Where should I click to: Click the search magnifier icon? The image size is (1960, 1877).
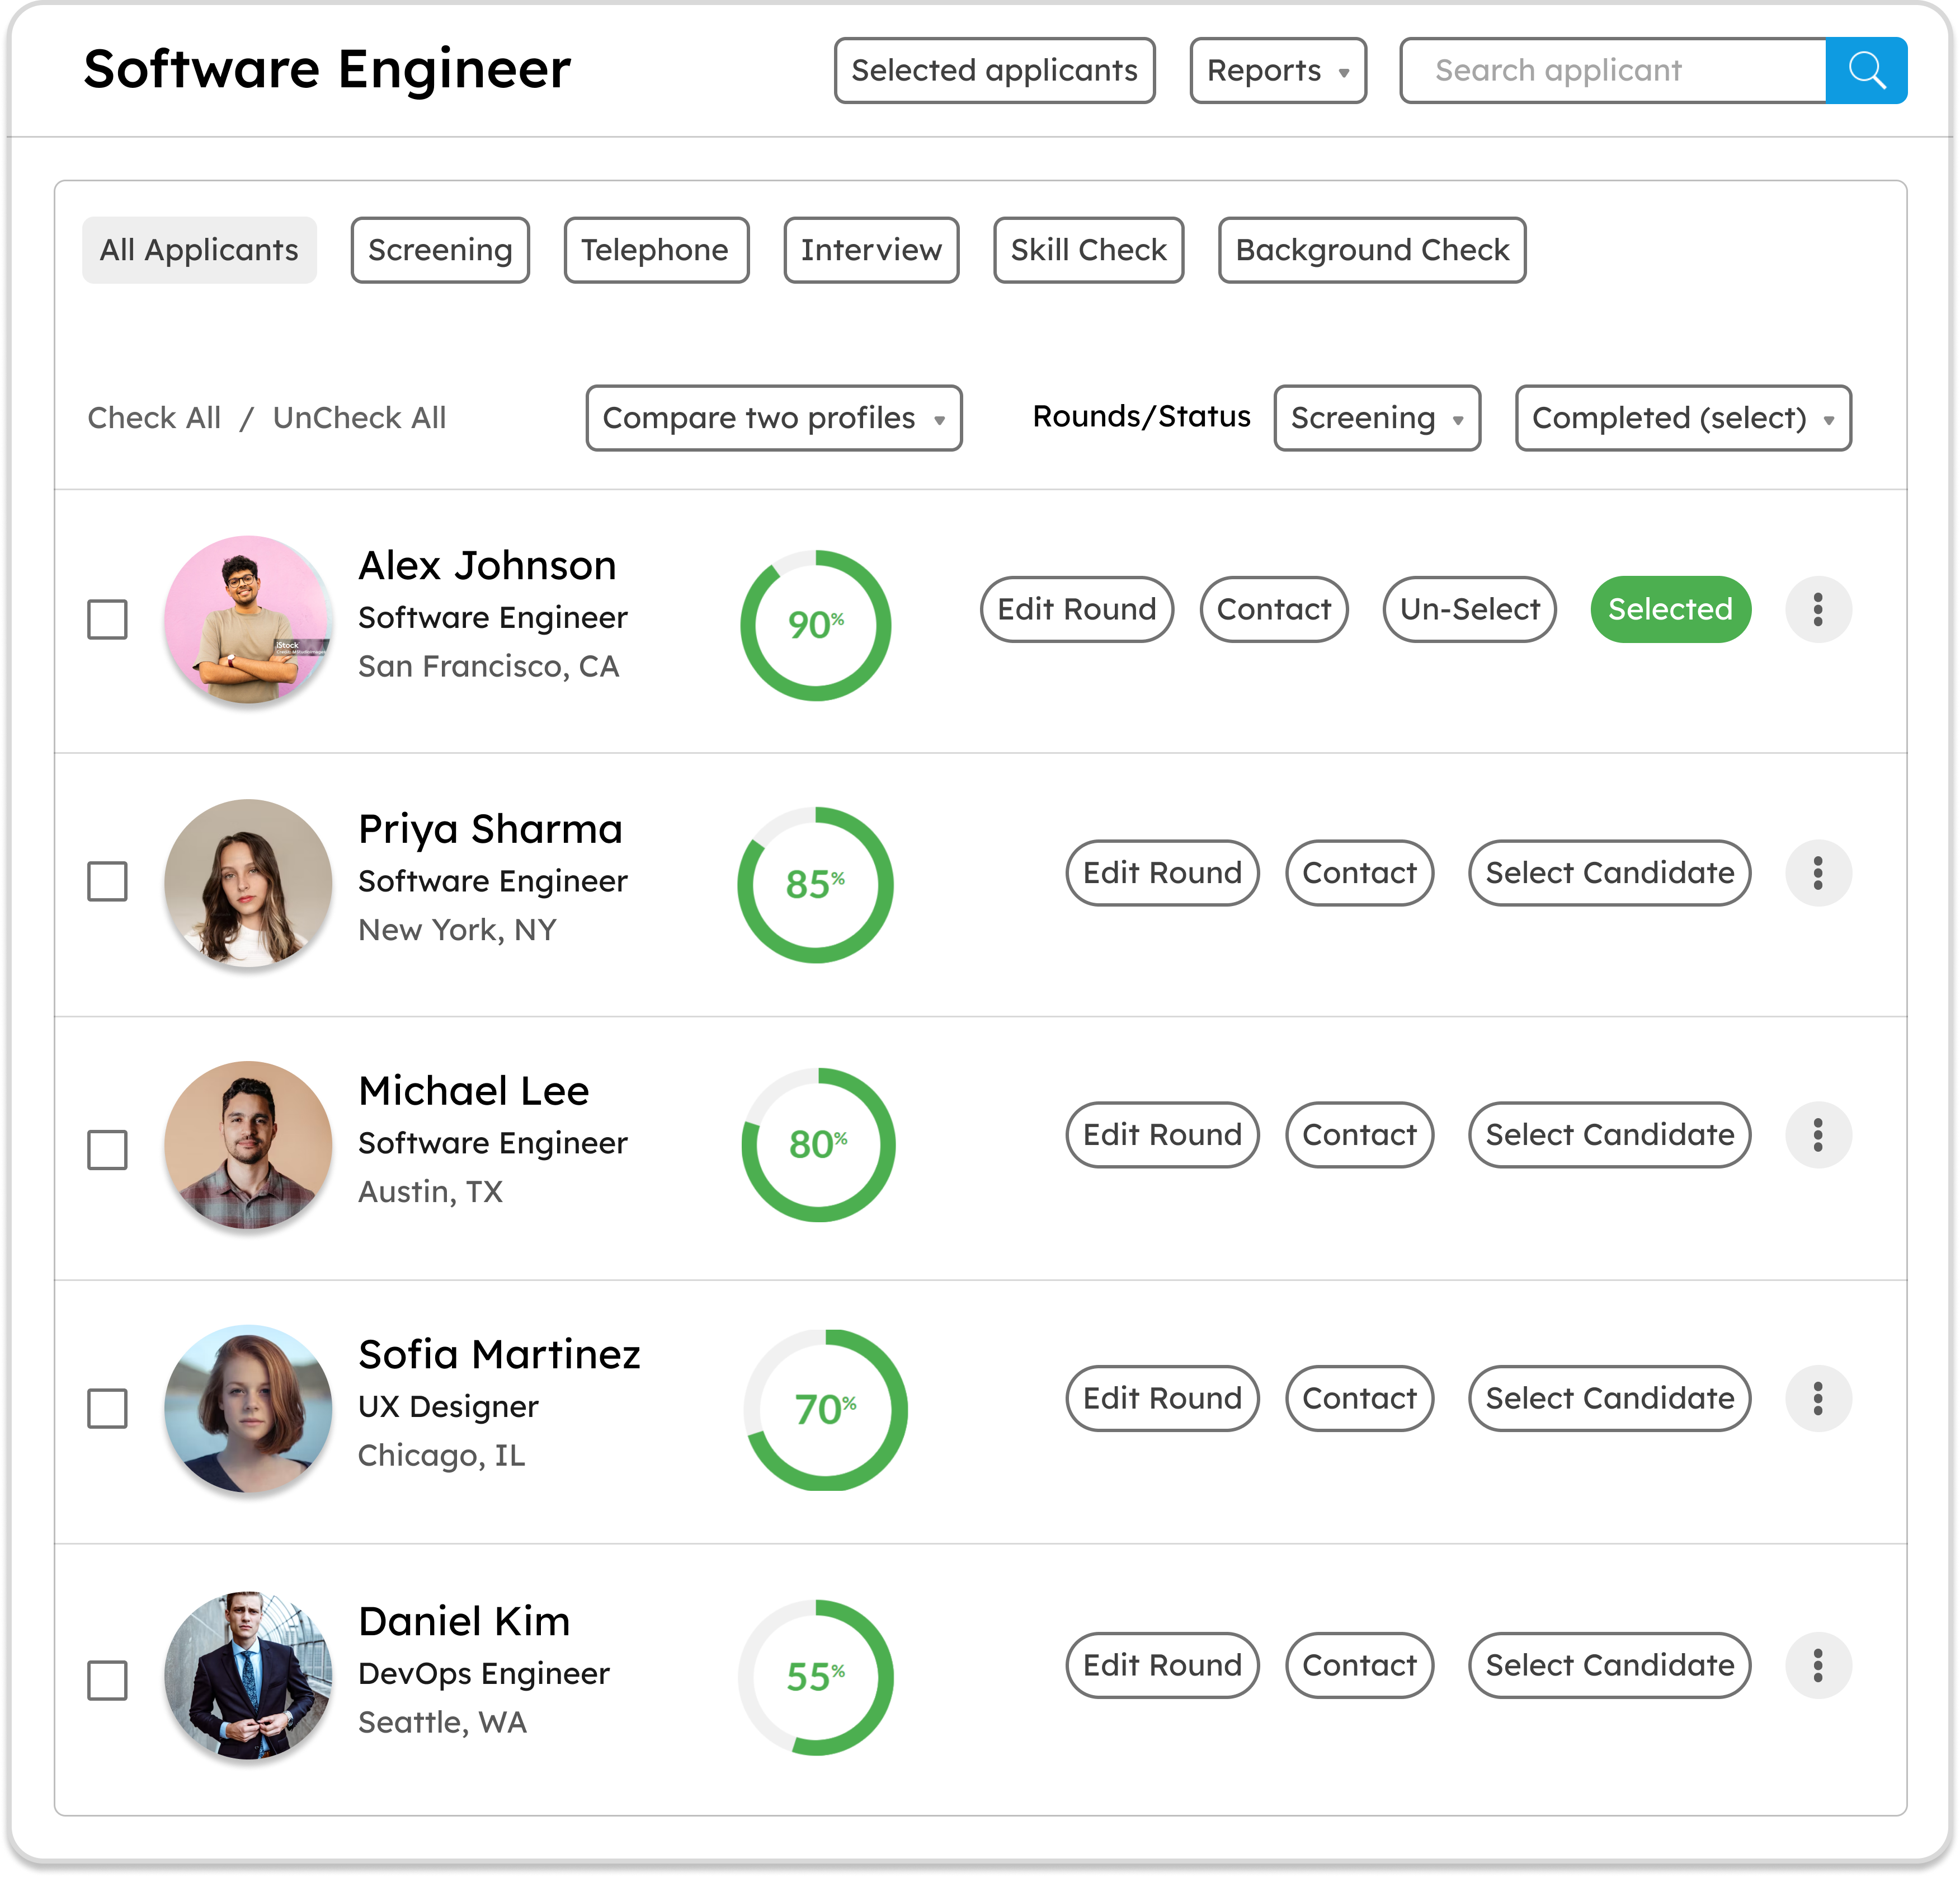click(1867, 70)
